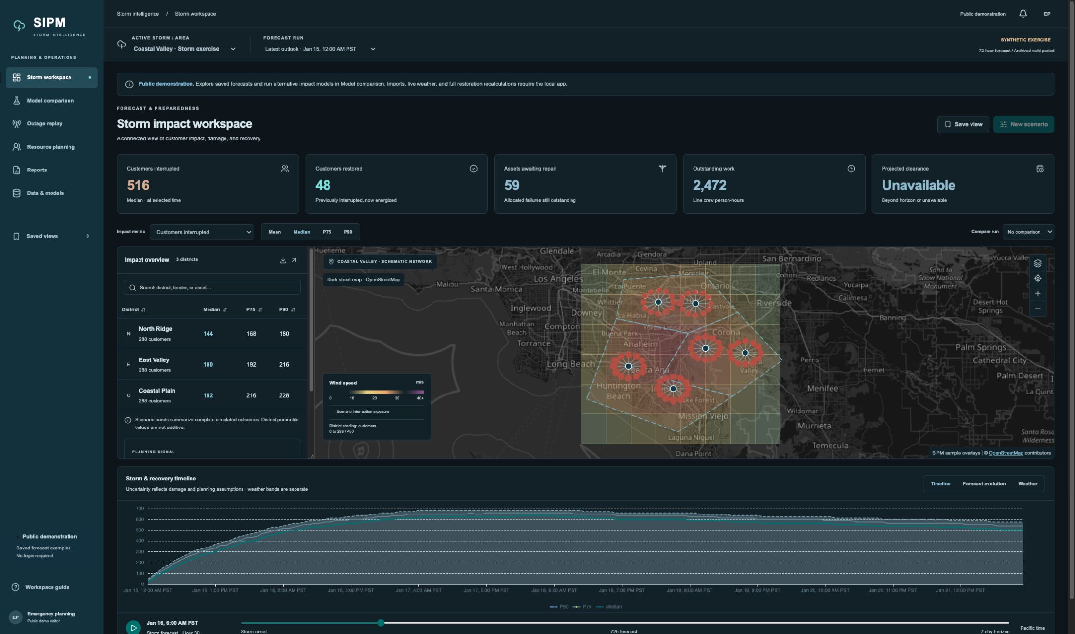Image resolution: width=1075 pixels, height=634 pixels.
Task: Select the Mean statistic toggle
Action: [x=275, y=232]
